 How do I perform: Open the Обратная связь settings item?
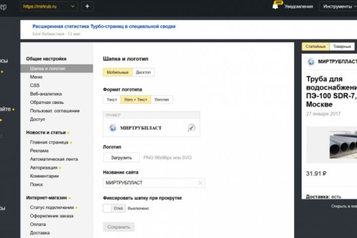point(47,102)
